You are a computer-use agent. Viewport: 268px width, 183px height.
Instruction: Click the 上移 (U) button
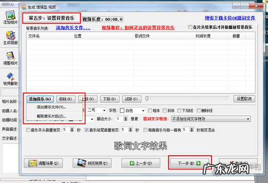tap(88, 99)
